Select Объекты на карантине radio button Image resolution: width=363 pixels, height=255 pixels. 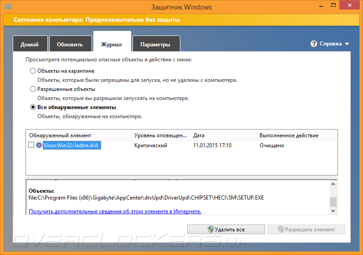(33, 70)
